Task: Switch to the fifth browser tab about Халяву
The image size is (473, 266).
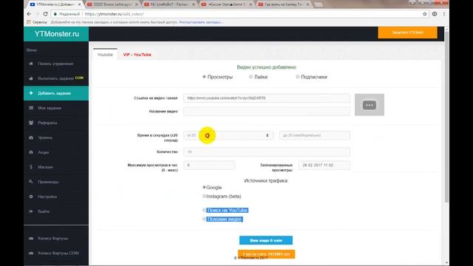Action: (284, 4)
